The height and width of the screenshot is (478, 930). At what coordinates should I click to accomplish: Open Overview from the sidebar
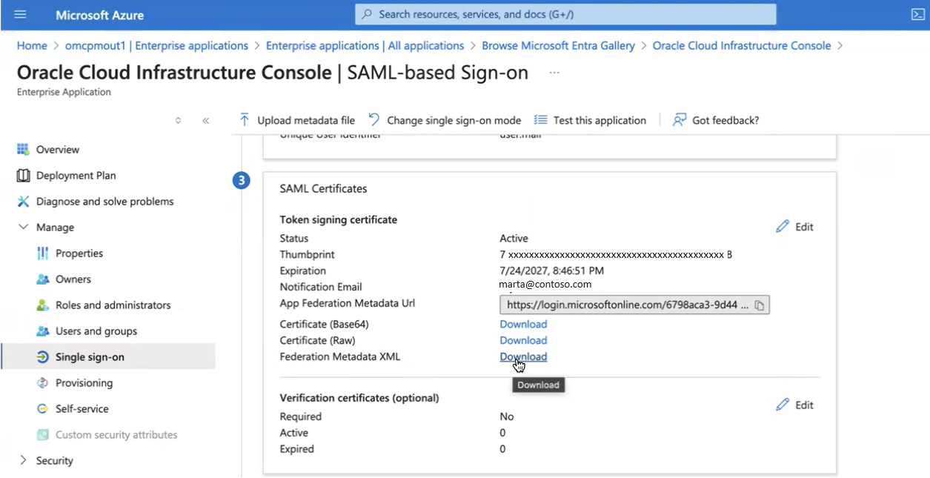pyautogui.click(x=56, y=149)
